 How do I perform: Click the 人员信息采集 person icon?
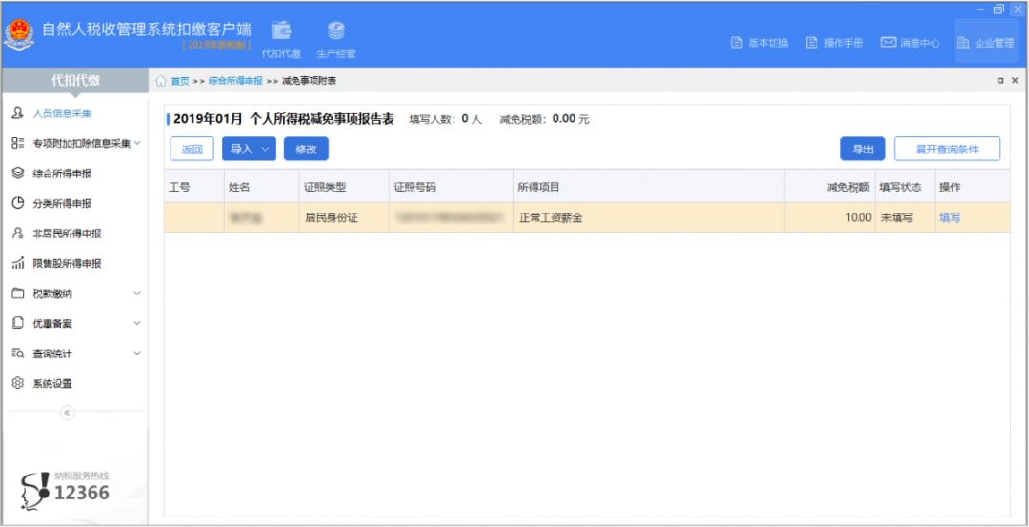pyautogui.click(x=18, y=112)
